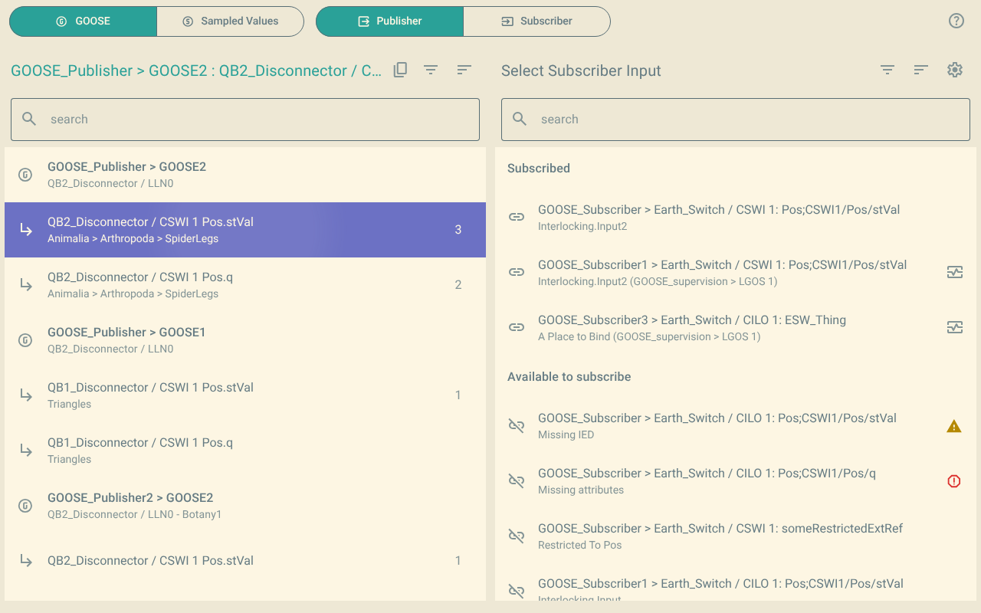Select QB2_Disconnector Pos.q SpiderLegs row
981x613 pixels.
click(245, 285)
